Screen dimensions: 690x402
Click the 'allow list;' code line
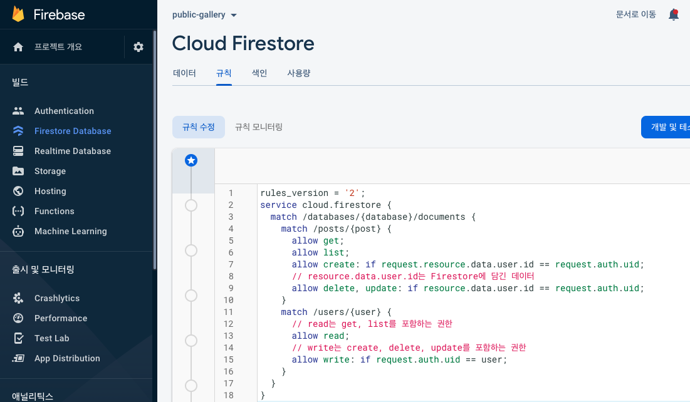click(x=320, y=252)
